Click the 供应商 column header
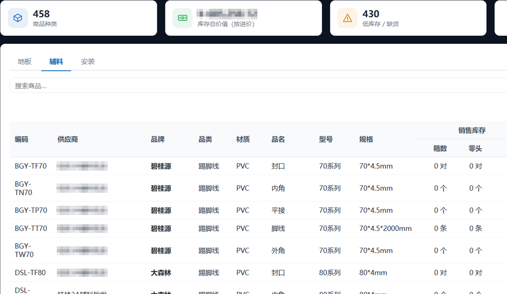 coord(67,140)
